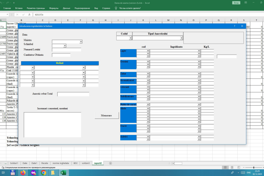Click the accessibility checker status icon
Image resolution: width=264 pixels, height=176 pixels.
pos(3,168)
